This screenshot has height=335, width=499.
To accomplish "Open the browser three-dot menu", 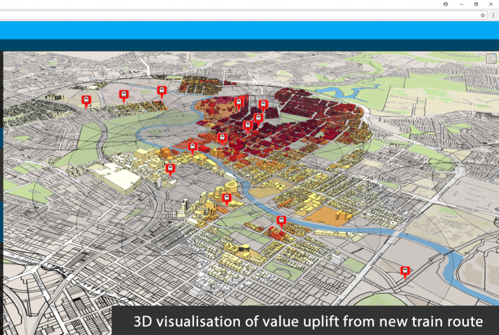I will (493, 15).
